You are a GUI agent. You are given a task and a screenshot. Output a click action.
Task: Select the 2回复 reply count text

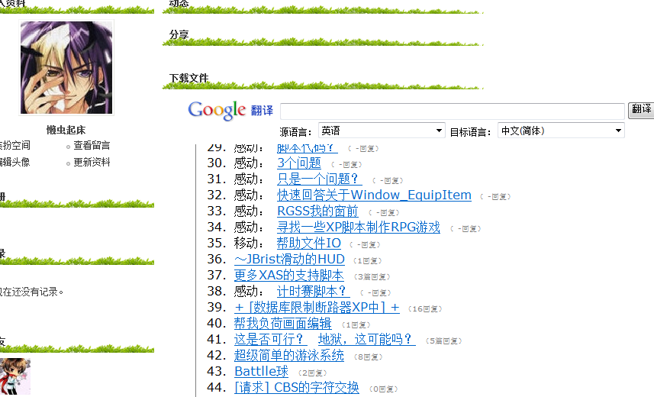(x=312, y=373)
